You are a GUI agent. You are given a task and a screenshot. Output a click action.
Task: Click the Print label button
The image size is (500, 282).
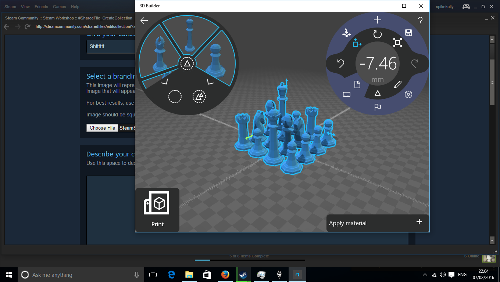click(157, 224)
